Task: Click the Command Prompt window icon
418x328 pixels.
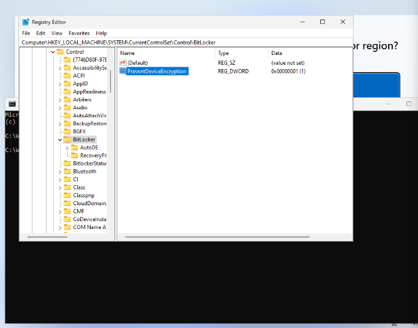Action: 12,104
